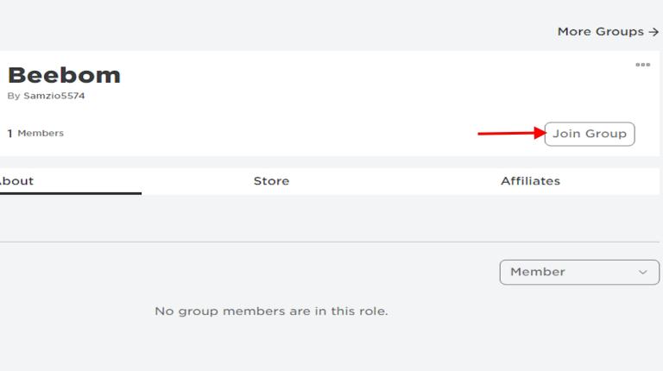This screenshot has height=371, width=663.
Task: Click the number 1 in the member count
Action: pos(10,134)
